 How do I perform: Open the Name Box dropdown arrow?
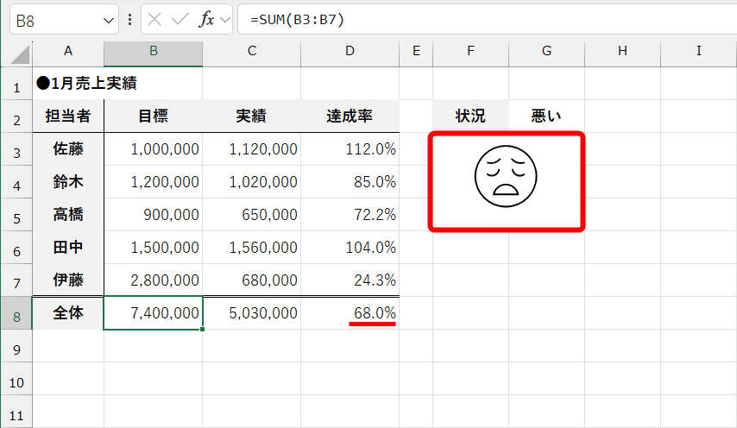click(x=108, y=20)
